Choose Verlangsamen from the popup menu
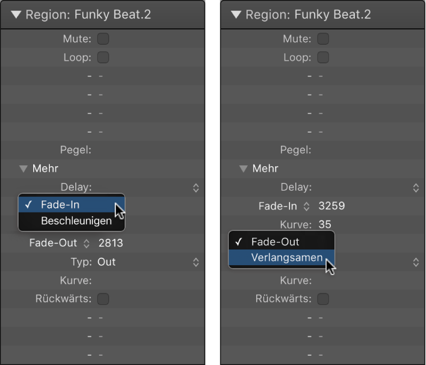Screen dimensions: 426x365 (287, 258)
